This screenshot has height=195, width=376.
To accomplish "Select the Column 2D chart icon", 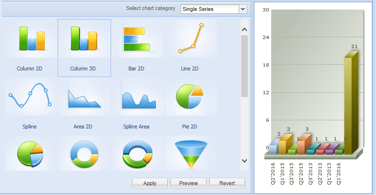I will (x=31, y=39).
